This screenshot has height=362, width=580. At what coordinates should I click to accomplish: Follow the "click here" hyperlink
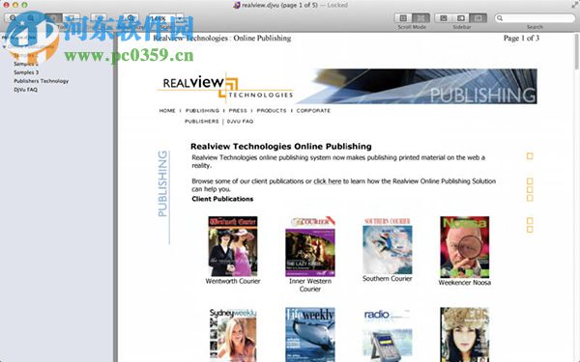tap(328, 181)
